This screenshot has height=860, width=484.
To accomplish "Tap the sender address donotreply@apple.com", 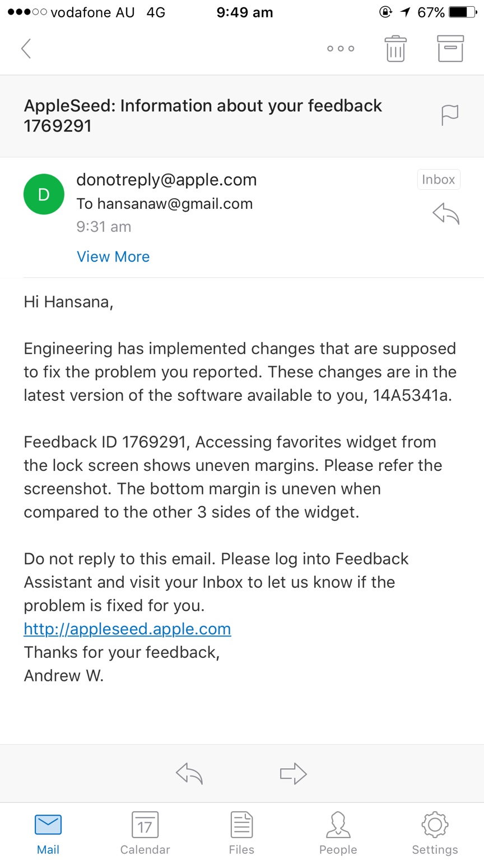I will coord(166,180).
